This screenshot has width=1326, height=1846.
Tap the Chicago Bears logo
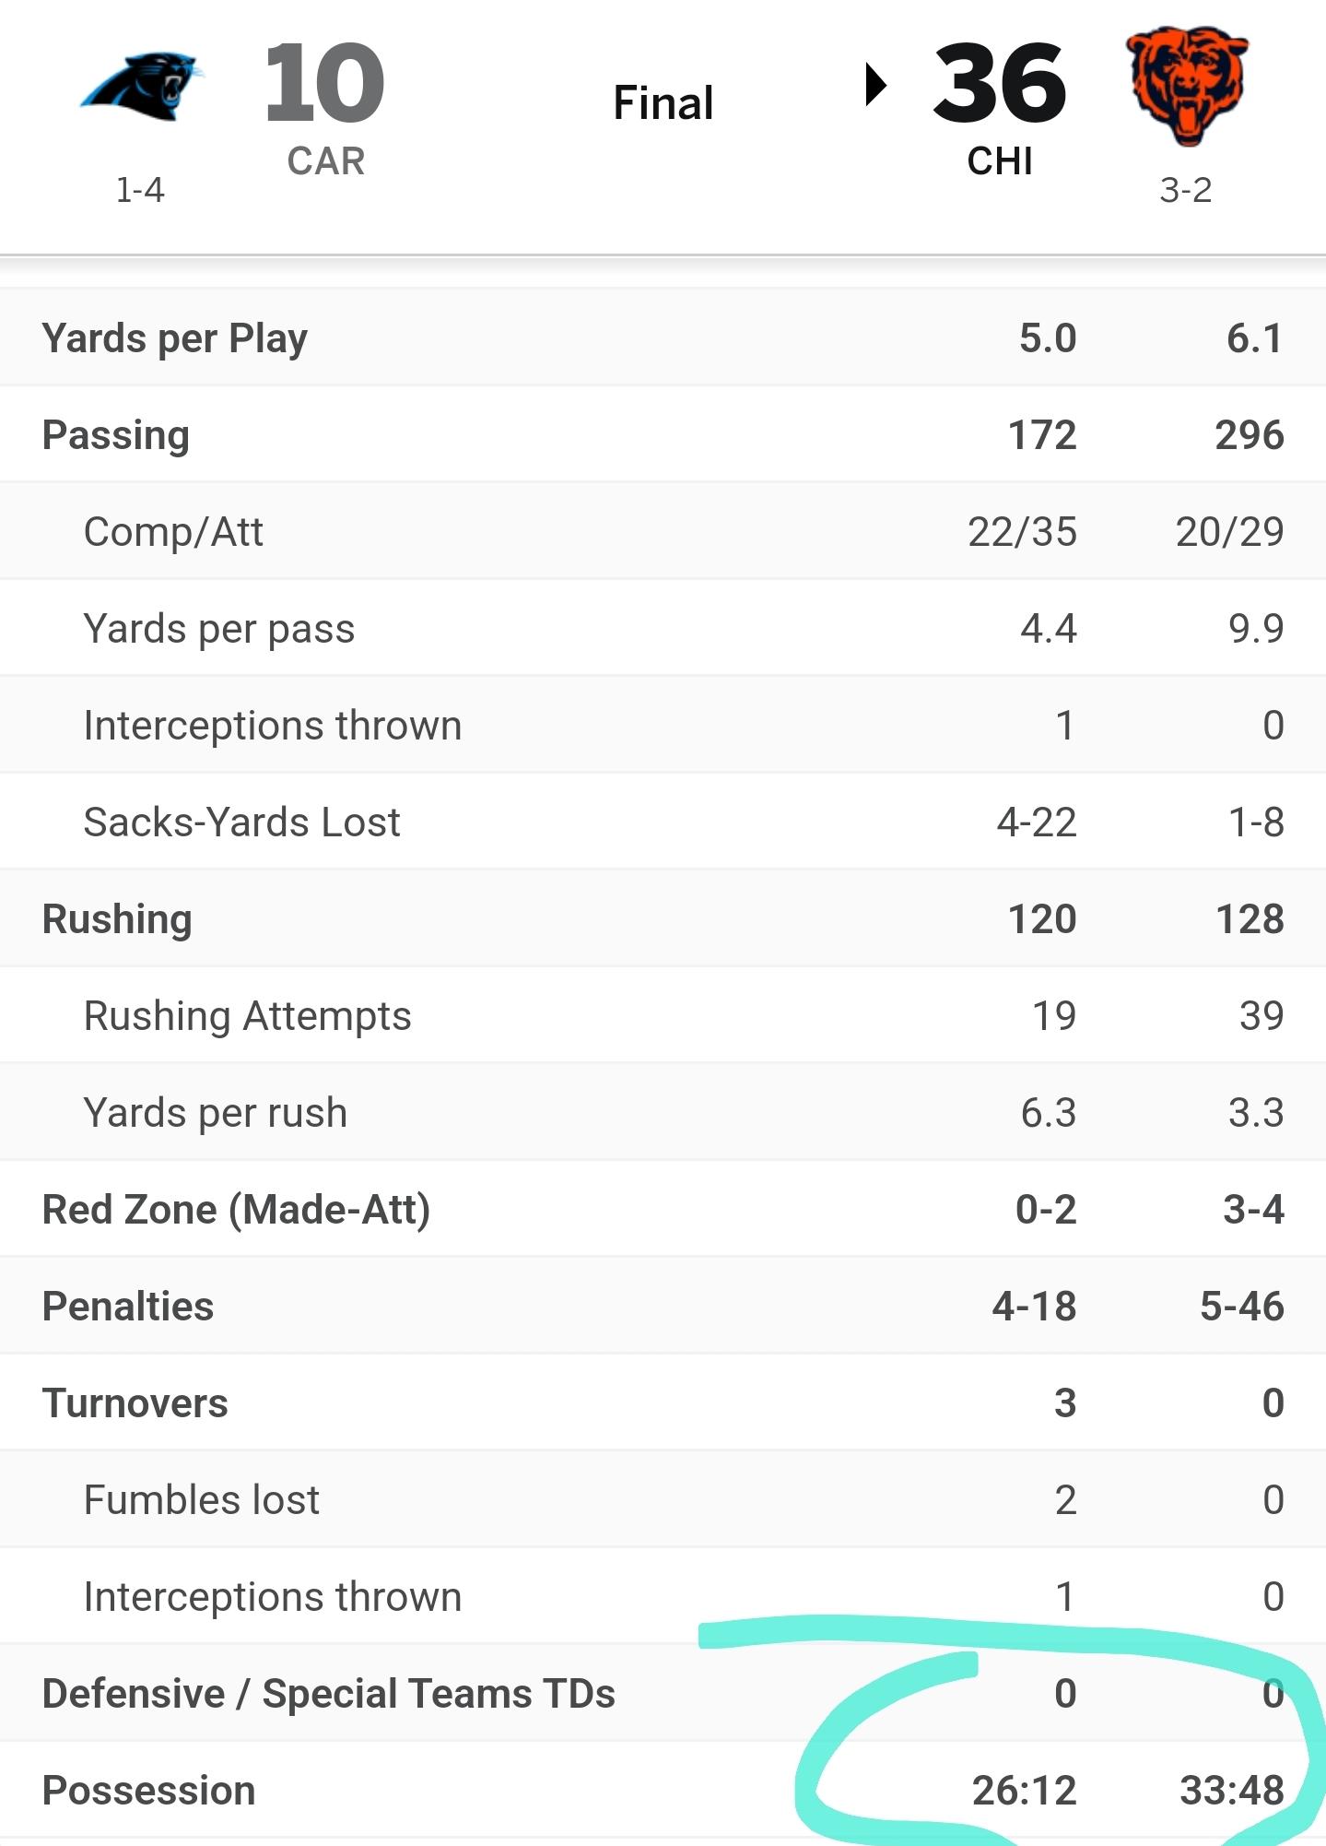click(1187, 86)
